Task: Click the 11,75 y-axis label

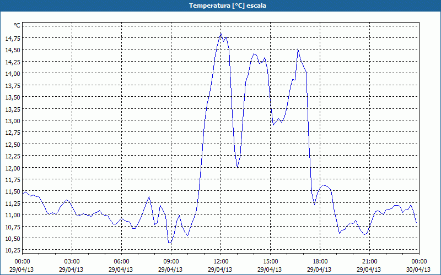Action: (12, 180)
